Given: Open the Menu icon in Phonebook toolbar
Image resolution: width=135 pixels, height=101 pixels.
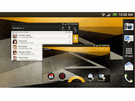Looking at the screenshot, I should (x=69, y=28).
